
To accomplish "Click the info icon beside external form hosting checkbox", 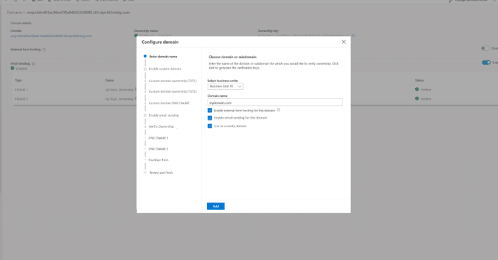I will [279, 110].
